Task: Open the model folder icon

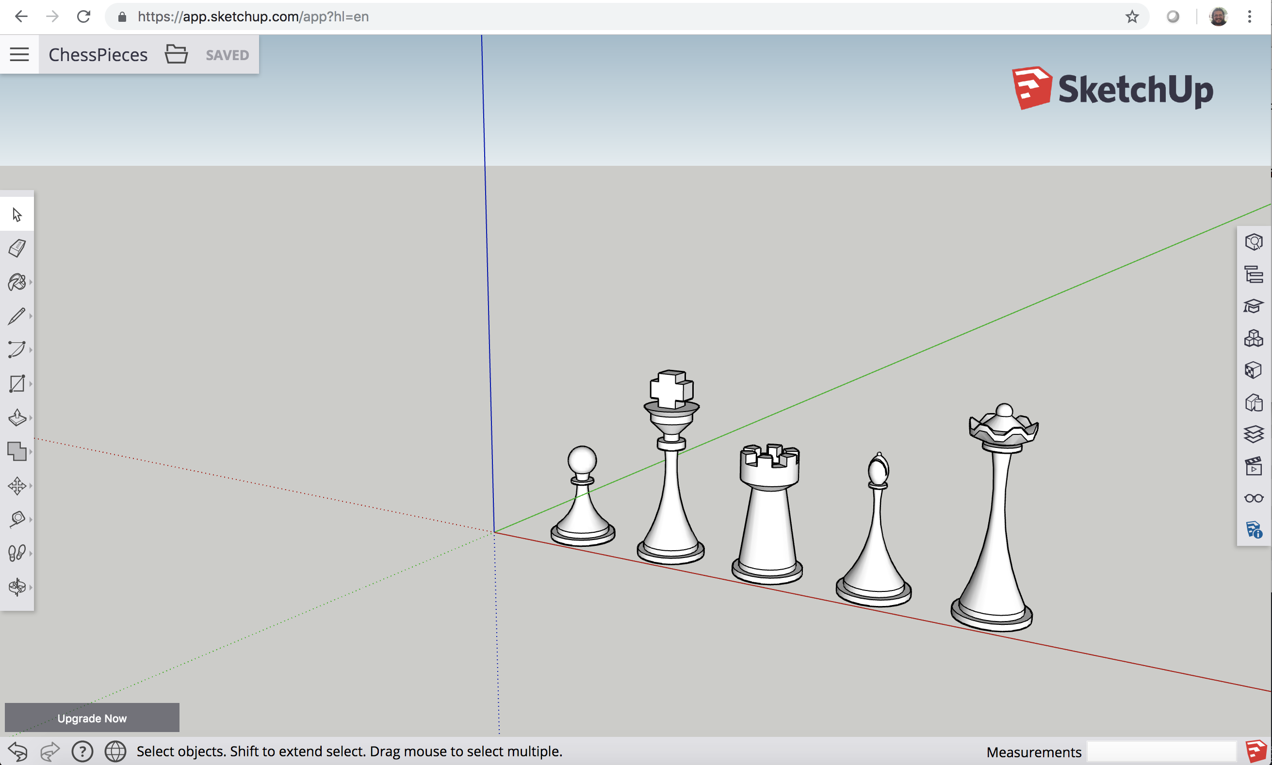Action: click(x=176, y=55)
